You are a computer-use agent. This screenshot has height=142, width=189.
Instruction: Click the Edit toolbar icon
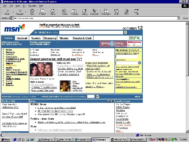[136, 12]
